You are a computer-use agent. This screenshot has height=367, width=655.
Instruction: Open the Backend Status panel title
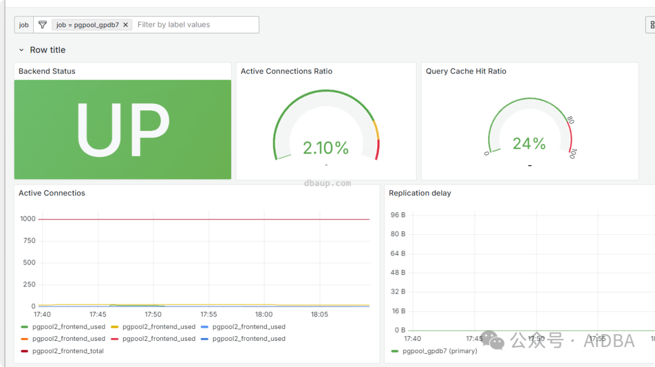click(x=47, y=71)
